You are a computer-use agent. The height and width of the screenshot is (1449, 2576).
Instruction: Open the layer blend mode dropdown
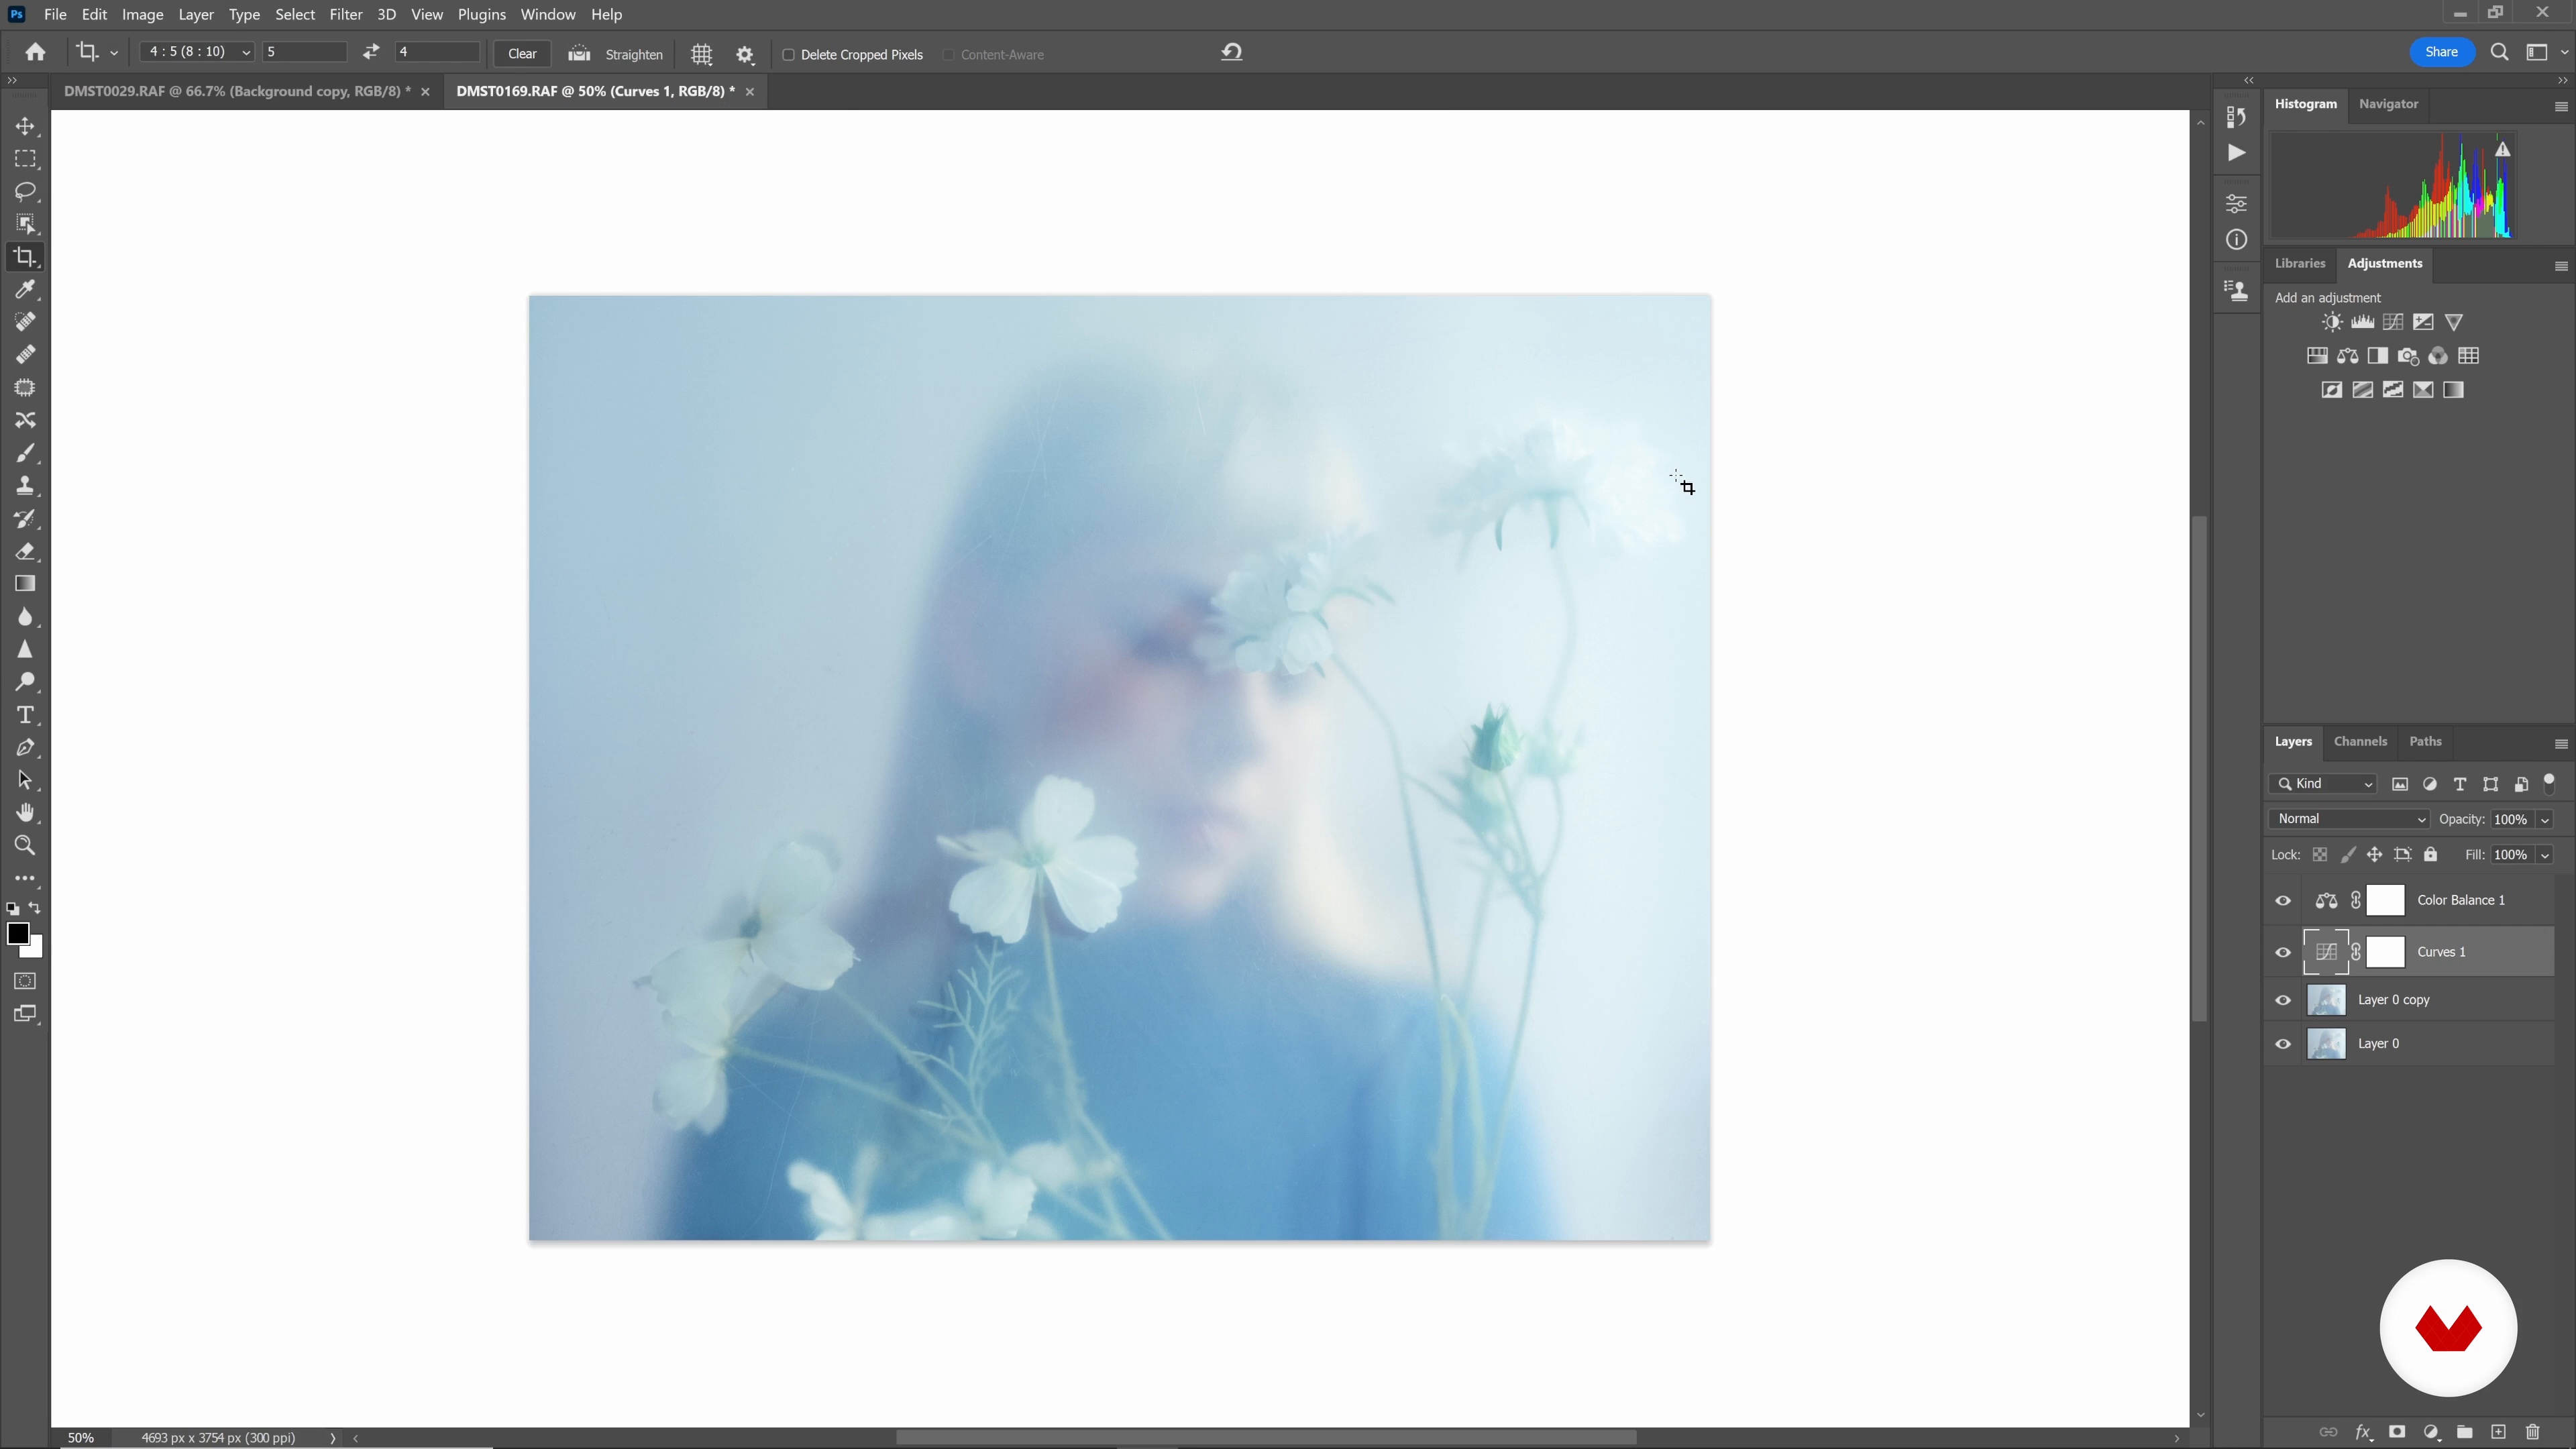pos(2348,819)
